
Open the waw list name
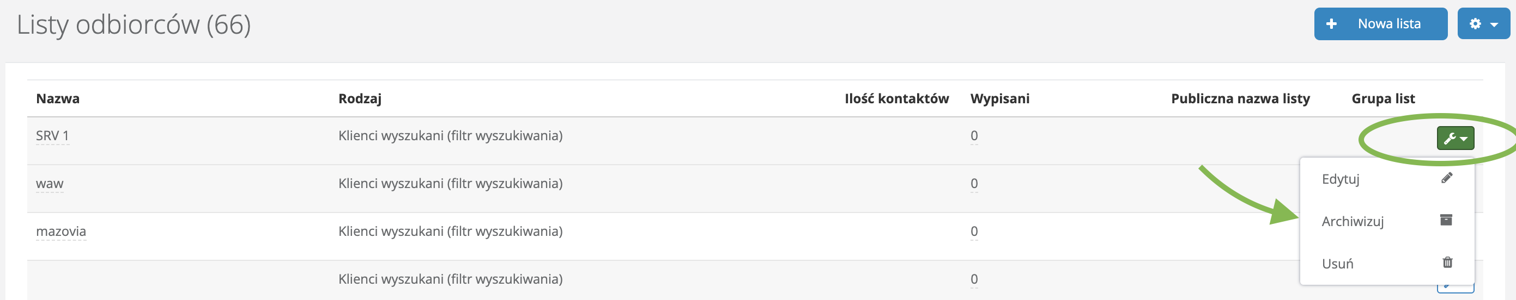[50, 184]
